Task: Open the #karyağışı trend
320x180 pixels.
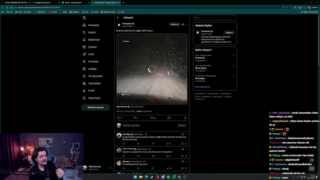Action: 200,78
